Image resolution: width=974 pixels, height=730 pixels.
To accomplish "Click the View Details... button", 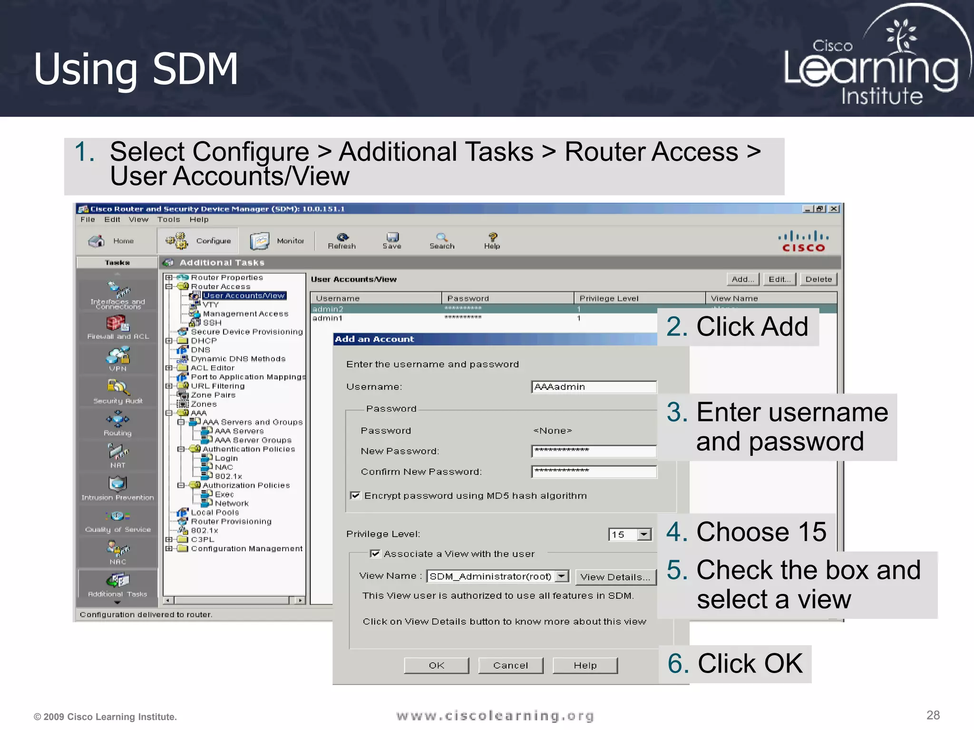I will coord(615,577).
